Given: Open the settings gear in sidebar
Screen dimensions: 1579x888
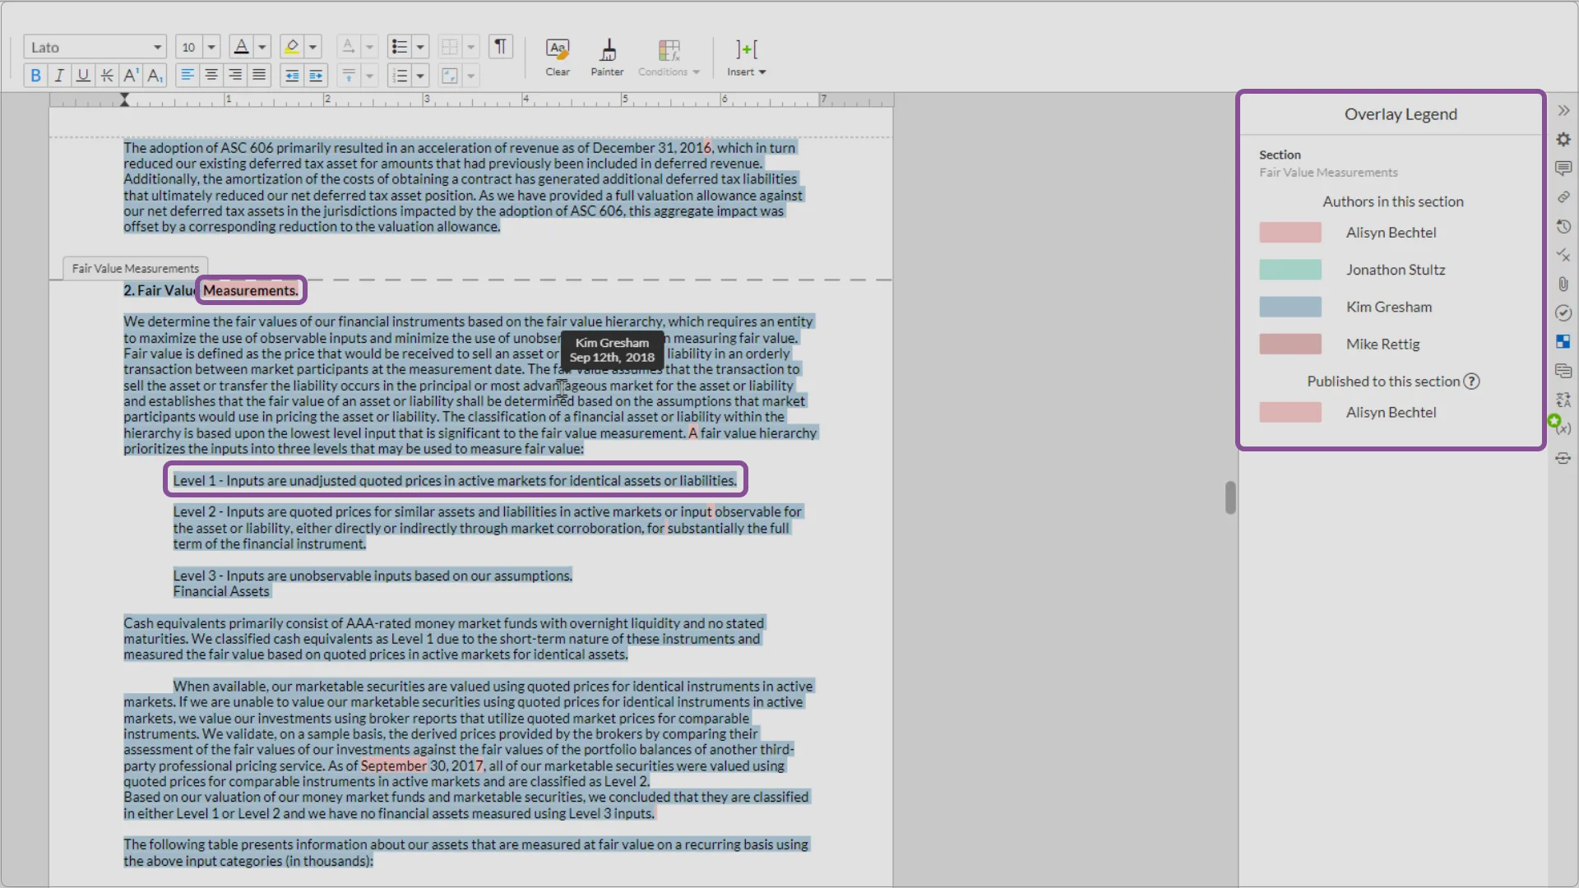Looking at the screenshot, I should (x=1563, y=139).
